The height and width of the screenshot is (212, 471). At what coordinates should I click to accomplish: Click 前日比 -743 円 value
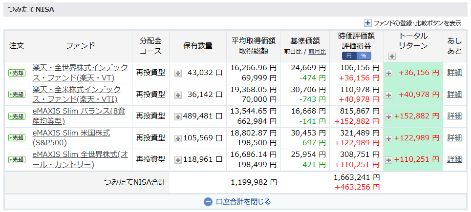point(312,100)
